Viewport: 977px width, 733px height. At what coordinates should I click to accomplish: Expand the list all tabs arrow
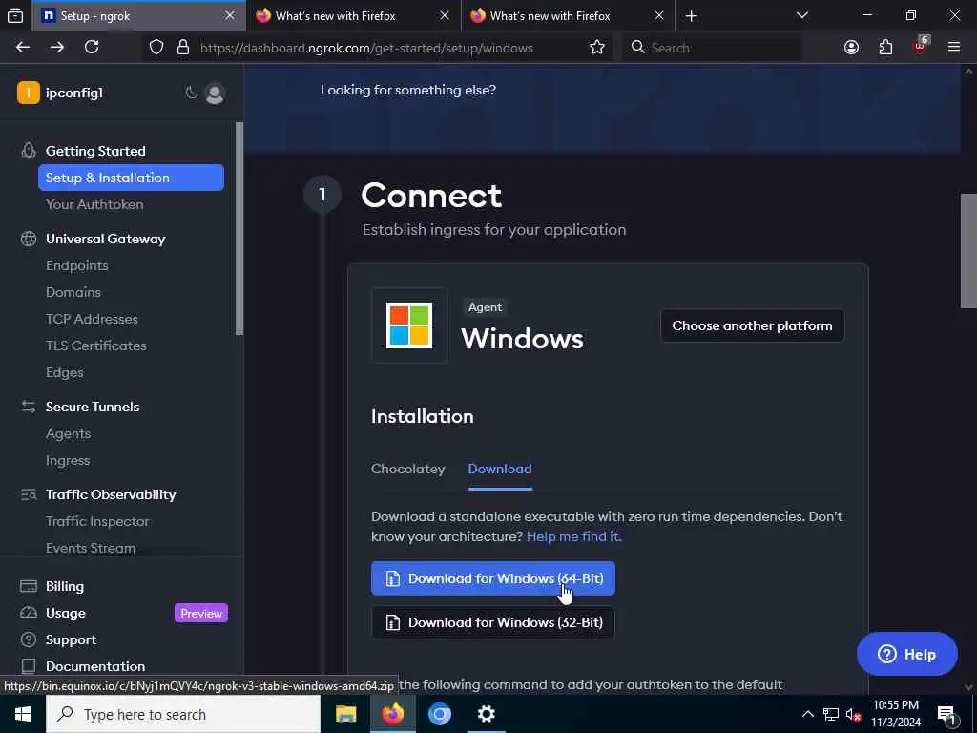pyautogui.click(x=801, y=15)
